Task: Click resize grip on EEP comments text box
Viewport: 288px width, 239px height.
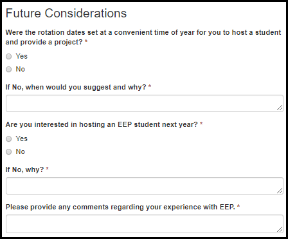Action: coord(280,229)
